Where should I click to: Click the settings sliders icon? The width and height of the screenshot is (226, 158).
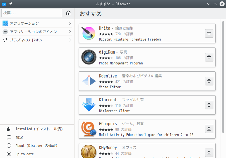[9, 137]
